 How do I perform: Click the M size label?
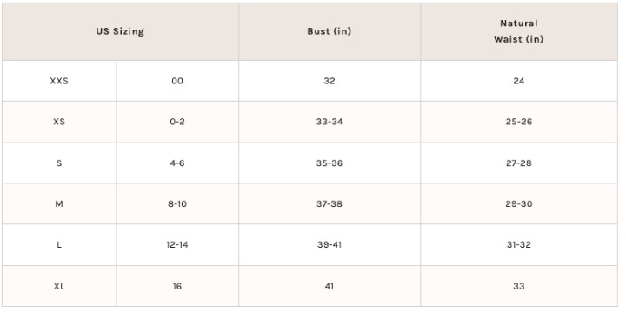59,204
